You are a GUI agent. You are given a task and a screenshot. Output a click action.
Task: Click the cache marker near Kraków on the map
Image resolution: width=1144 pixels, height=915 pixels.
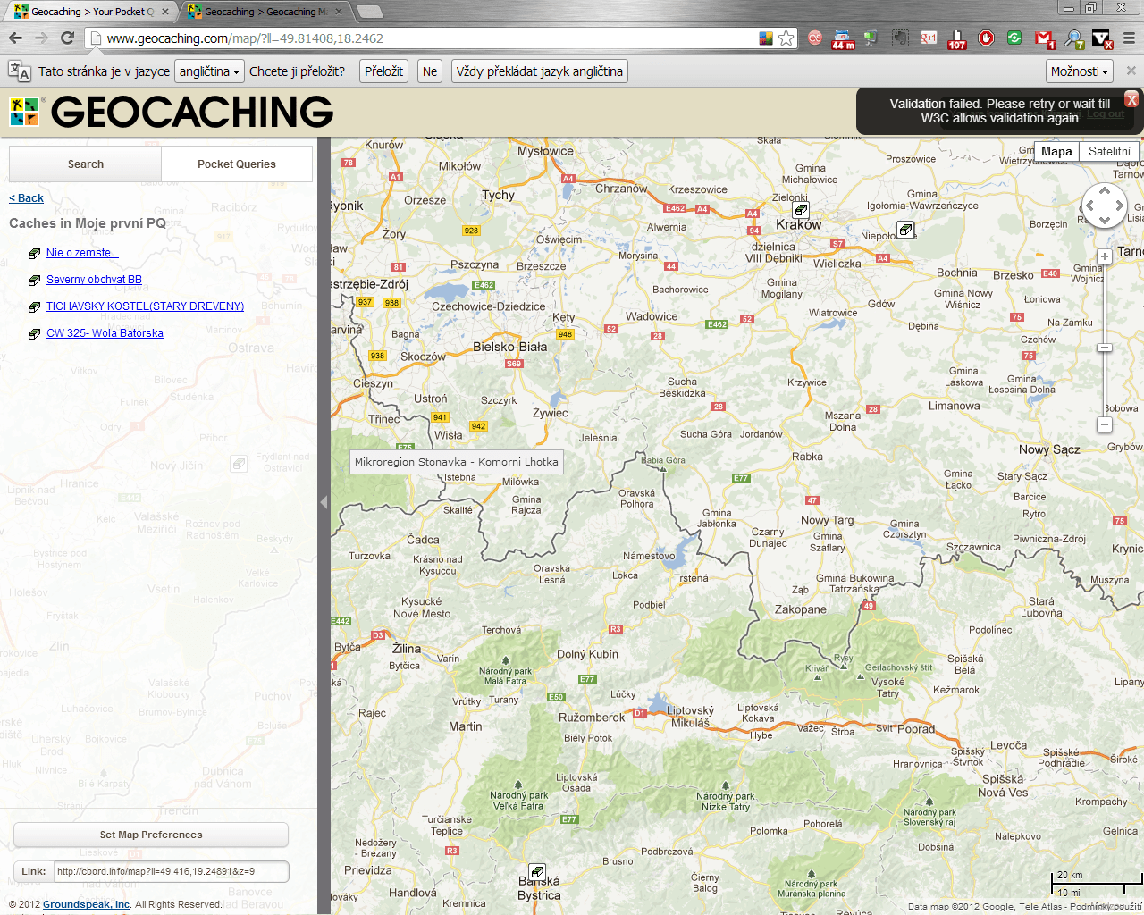click(801, 210)
